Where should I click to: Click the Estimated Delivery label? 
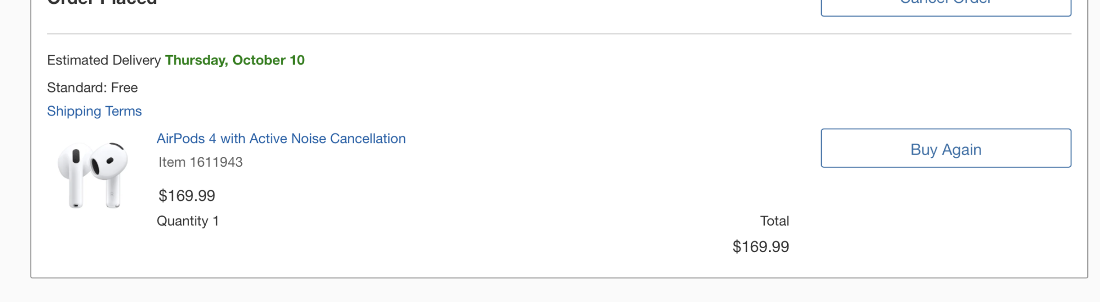tap(104, 60)
